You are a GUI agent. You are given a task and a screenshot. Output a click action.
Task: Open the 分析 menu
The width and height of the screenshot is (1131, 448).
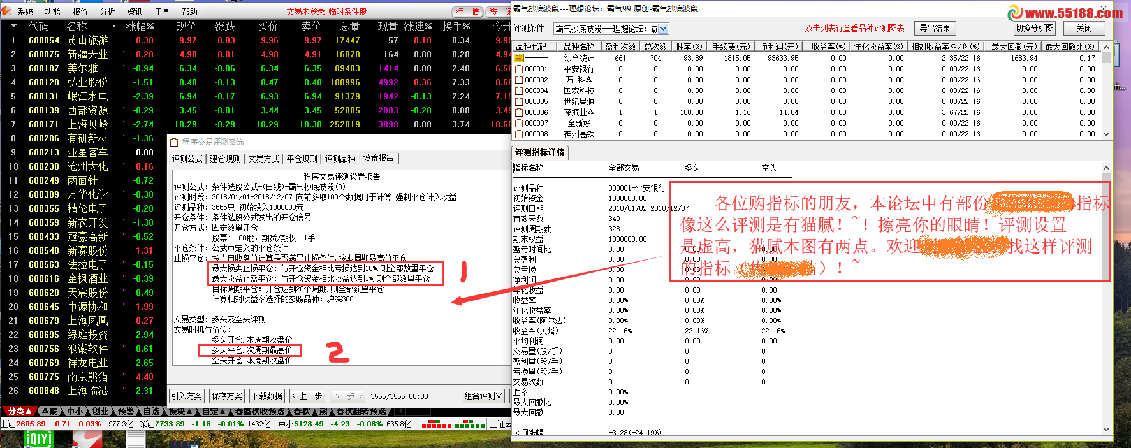[107, 11]
